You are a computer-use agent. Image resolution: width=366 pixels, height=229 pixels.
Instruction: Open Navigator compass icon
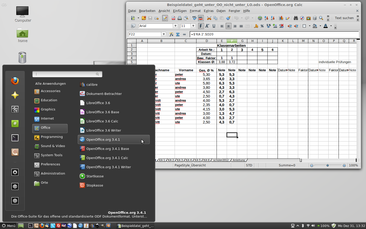pos(302,18)
